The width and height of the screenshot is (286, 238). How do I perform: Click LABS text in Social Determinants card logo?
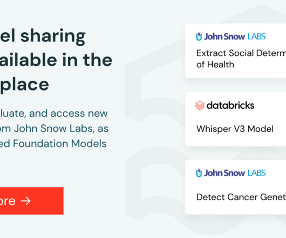tap(256, 37)
